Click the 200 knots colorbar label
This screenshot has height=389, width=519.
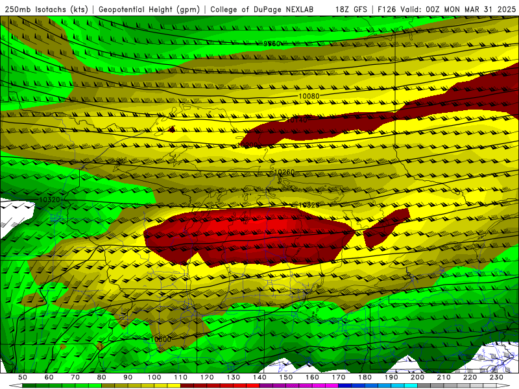click(x=417, y=377)
